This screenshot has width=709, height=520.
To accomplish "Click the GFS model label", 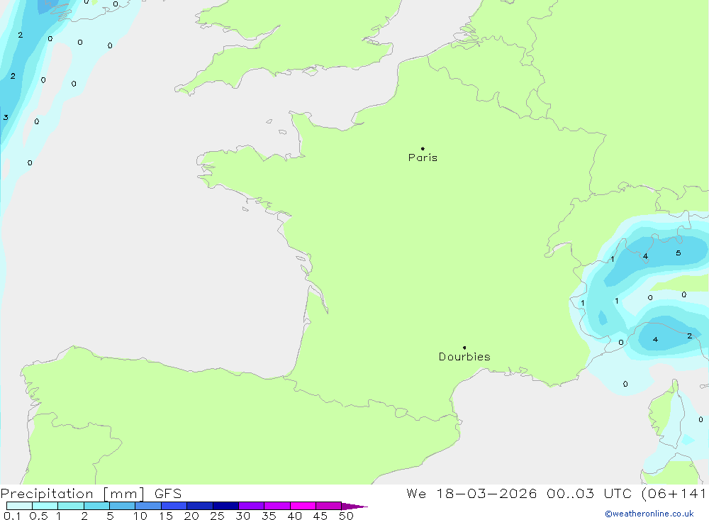I will coord(168,493).
